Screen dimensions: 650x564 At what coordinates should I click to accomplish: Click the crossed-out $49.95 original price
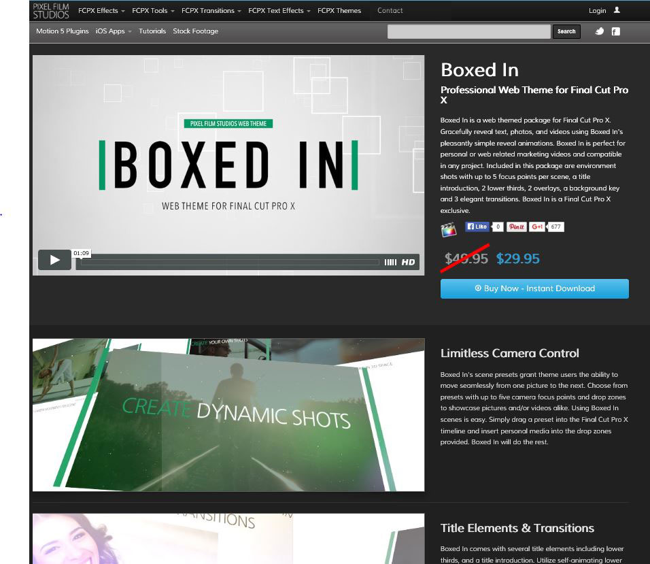click(466, 259)
